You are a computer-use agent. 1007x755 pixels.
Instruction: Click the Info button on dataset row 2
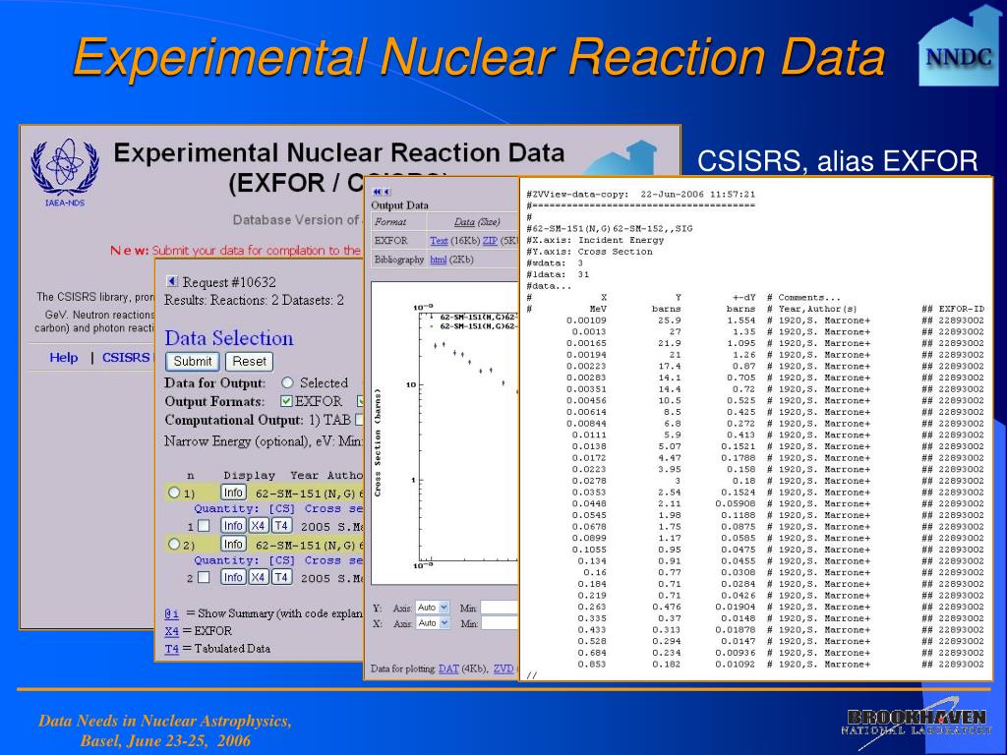pyautogui.click(x=232, y=577)
